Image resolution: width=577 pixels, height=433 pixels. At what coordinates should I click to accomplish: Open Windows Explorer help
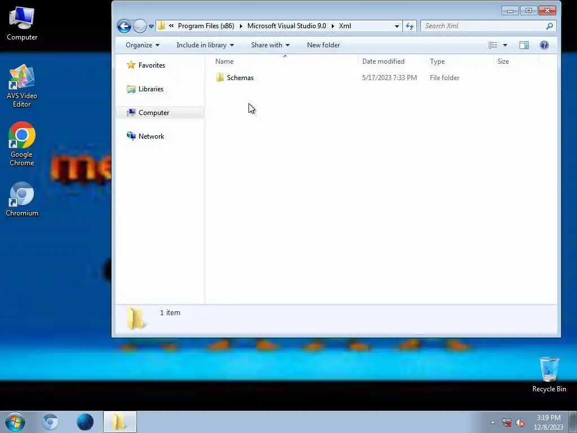coord(544,45)
